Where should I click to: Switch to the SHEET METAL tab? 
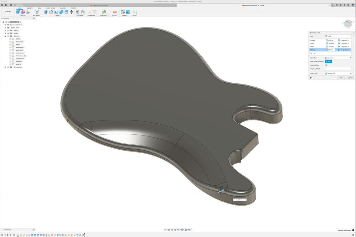(51, 8)
